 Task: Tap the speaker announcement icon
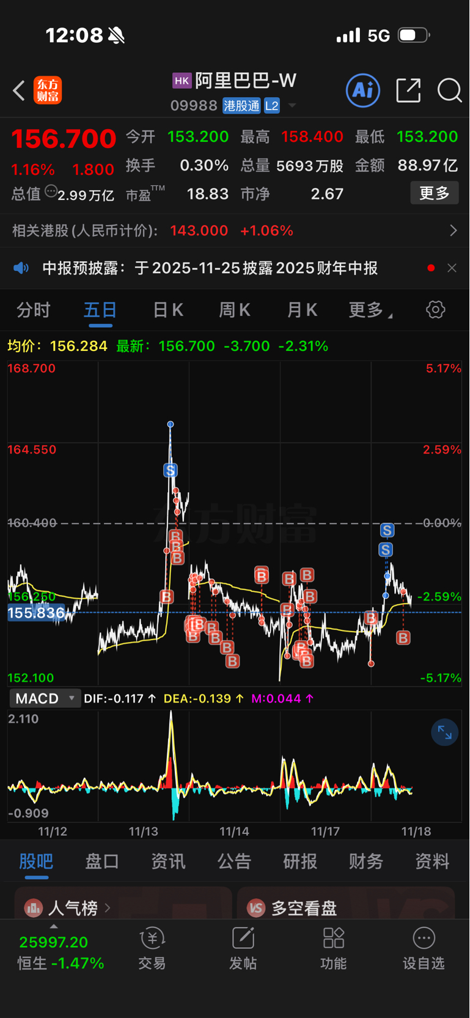click(21, 268)
